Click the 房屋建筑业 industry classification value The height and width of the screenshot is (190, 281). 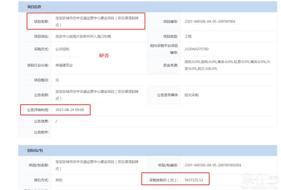64,65
